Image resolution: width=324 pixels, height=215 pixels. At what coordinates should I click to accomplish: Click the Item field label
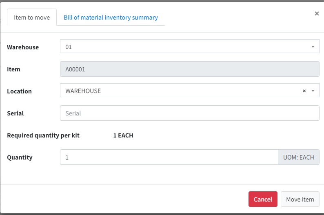pos(13,69)
